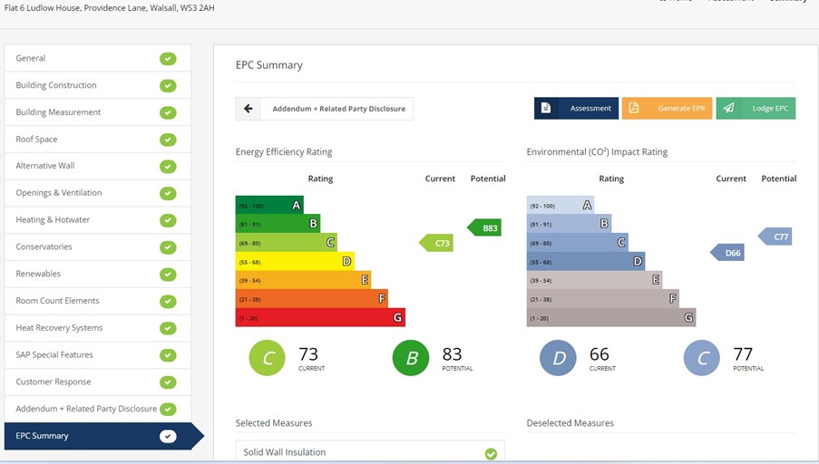Click the back arrow icon

(x=249, y=109)
